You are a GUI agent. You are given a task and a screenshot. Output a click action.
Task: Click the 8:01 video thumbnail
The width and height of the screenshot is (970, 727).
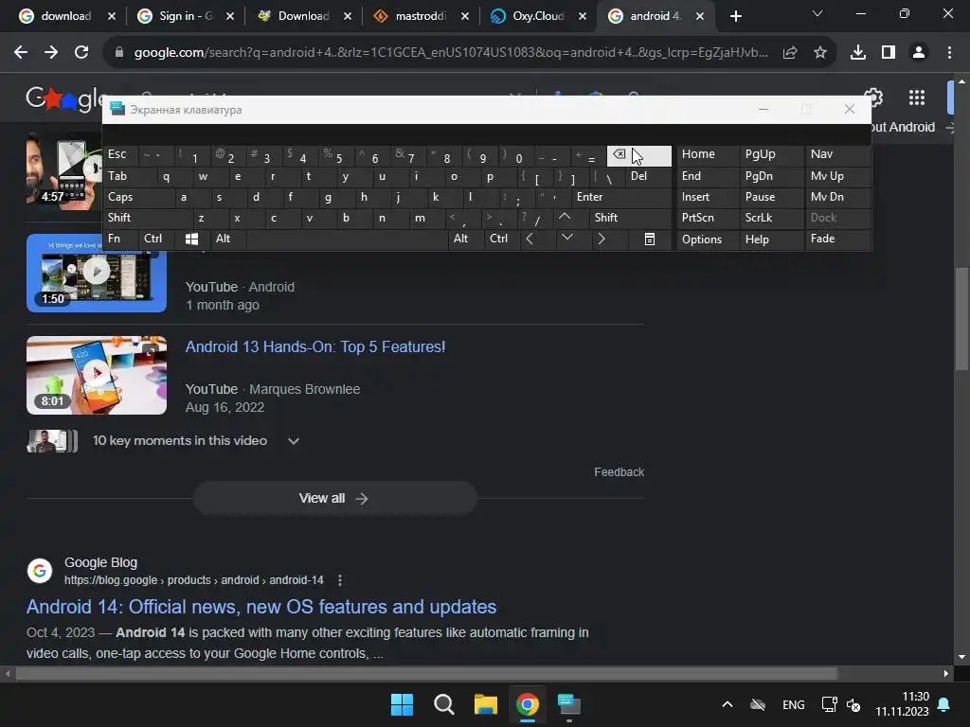point(97,375)
